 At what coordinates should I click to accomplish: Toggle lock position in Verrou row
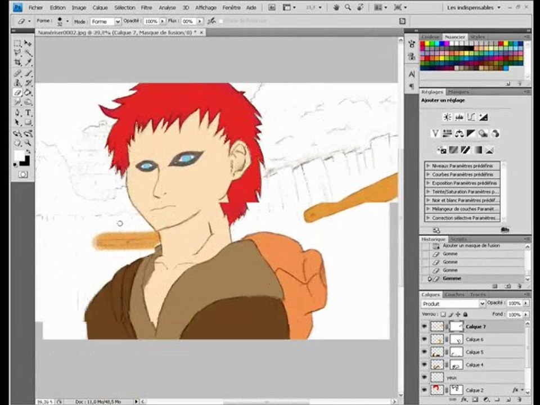pyautogui.click(x=458, y=314)
